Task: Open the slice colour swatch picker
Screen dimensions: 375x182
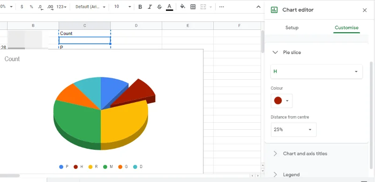Action: click(x=282, y=101)
